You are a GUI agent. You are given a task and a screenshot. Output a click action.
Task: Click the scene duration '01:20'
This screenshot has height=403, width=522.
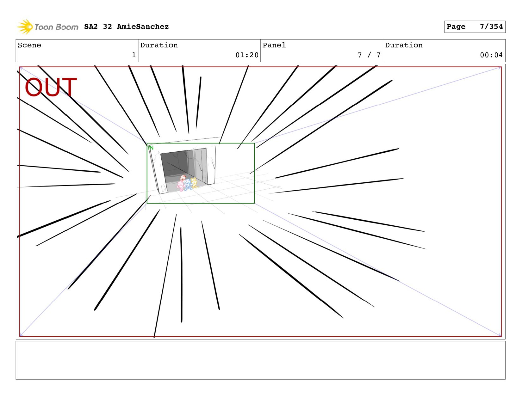(247, 55)
